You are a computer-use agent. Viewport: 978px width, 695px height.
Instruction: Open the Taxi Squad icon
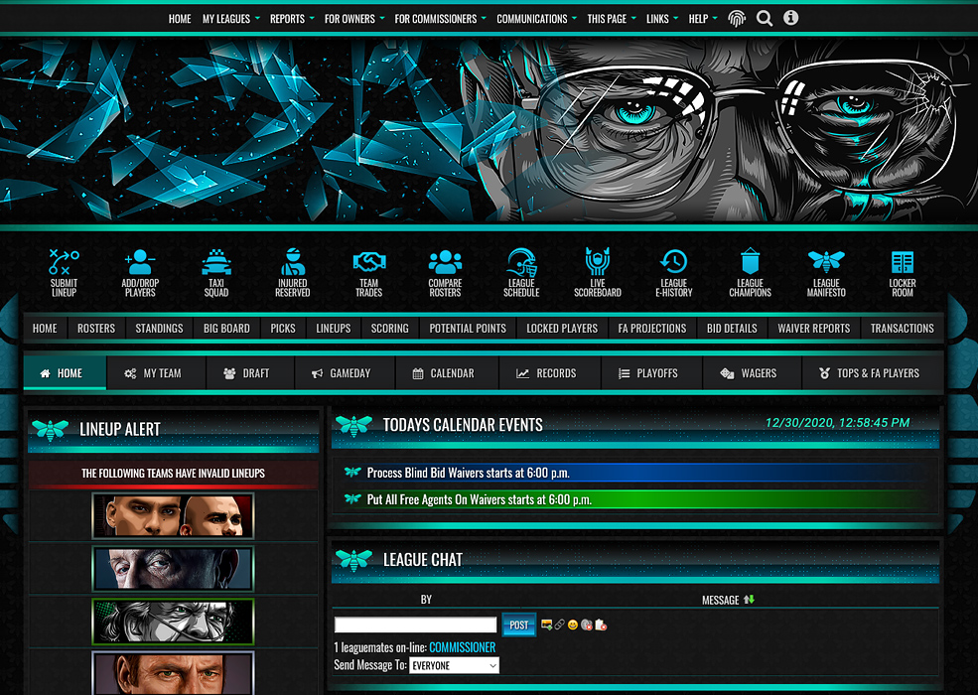tap(216, 273)
